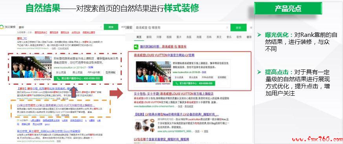Image resolution: width=343 pixels, height=144 pixels.
Task: Open the 路易威登LOUIS VUITTON中国官方网站 result link
Action: (164, 55)
